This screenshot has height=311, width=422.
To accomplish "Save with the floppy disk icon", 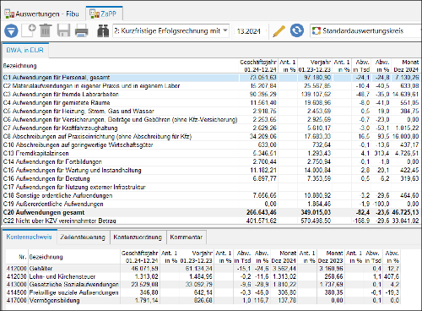I will [63, 30].
